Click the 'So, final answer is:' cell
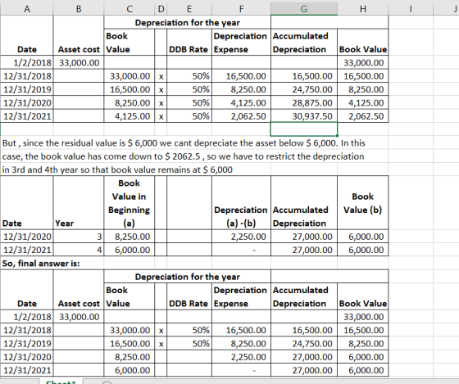 tap(41, 263)
